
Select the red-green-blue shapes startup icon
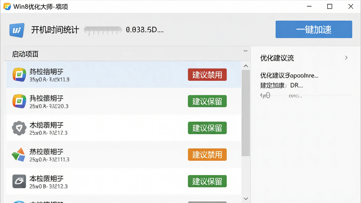tap(18, 155)
